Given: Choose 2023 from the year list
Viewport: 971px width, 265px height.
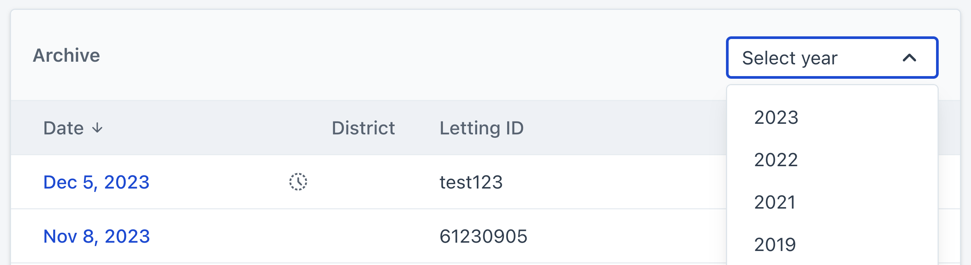Looking at the screenshot, I should (776, 117).
